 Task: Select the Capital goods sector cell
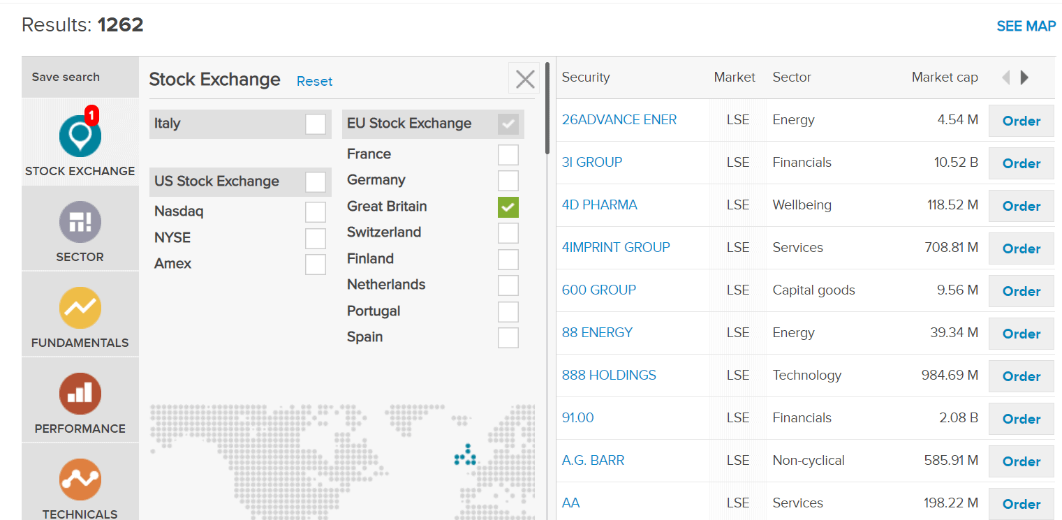813,290
